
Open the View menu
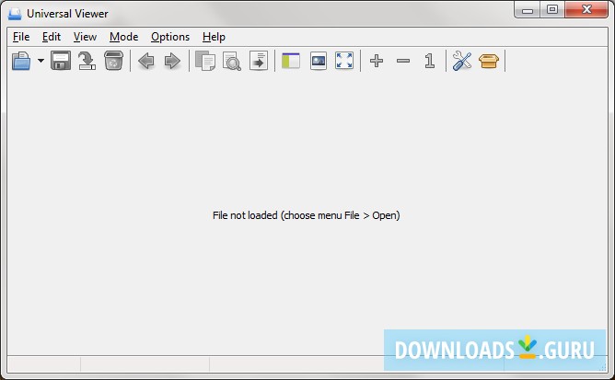coord(85,37)
